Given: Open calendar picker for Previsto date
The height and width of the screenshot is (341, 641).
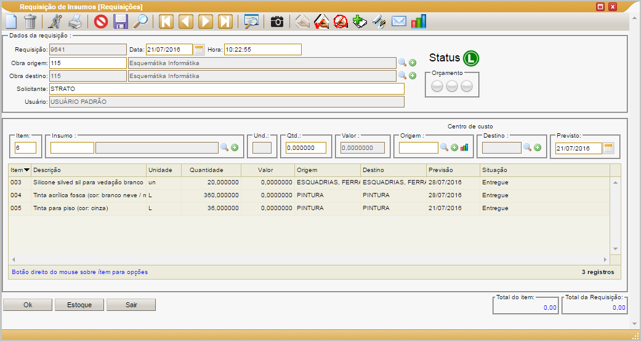Looking at the screenshot, I should click(609, 148).
